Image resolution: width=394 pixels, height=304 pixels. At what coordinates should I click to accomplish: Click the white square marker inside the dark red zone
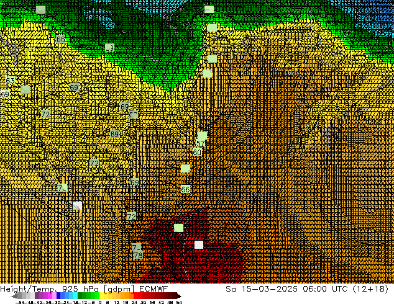point(198,244)
